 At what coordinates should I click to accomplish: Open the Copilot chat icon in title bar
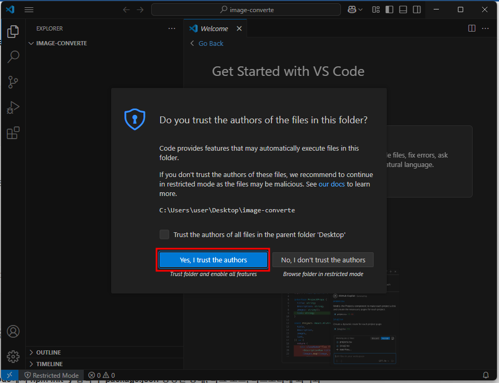pos(351,9)
